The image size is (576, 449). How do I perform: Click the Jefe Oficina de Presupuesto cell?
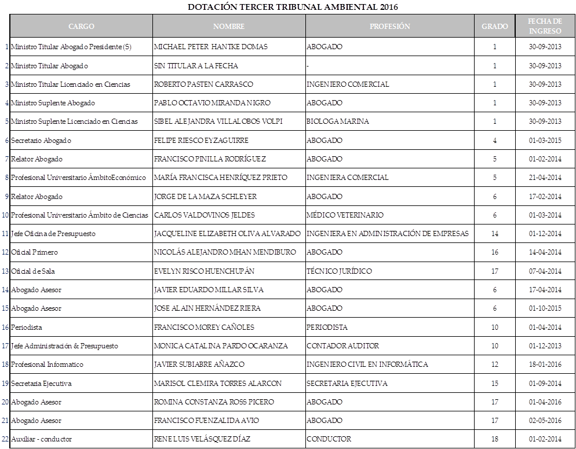[x=53, y=234]
